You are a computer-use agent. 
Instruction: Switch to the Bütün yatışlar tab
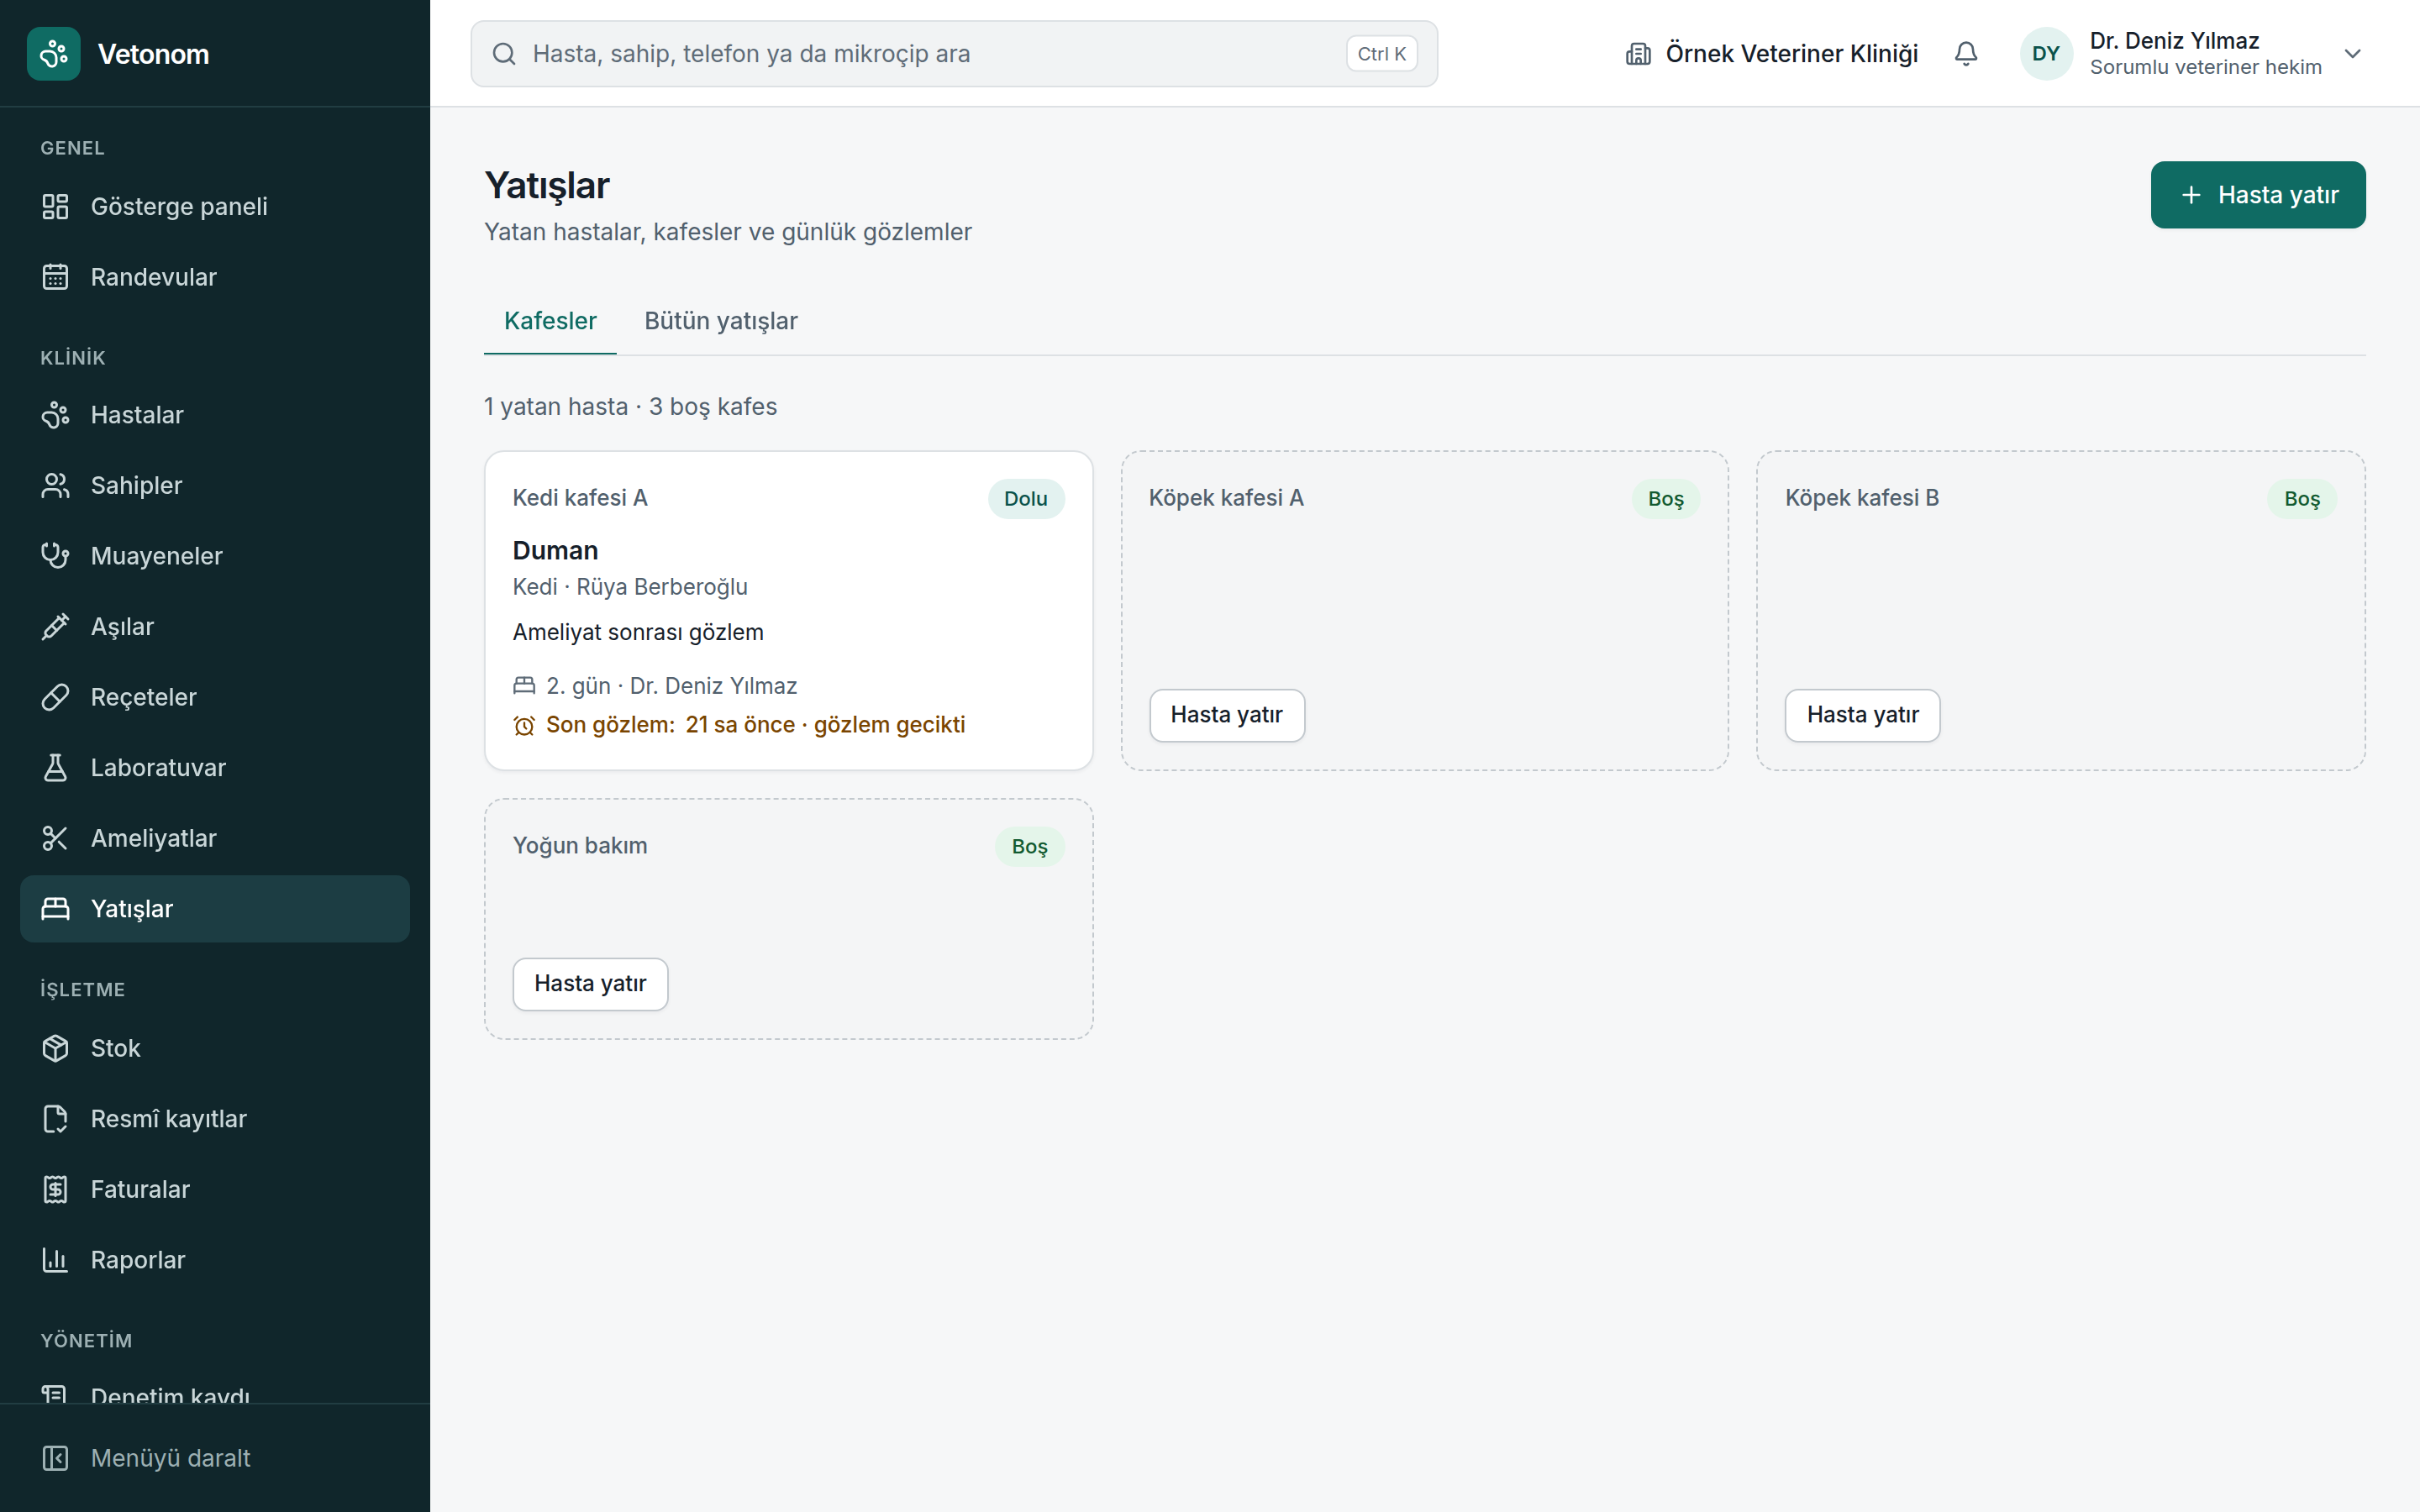(721, 321)
